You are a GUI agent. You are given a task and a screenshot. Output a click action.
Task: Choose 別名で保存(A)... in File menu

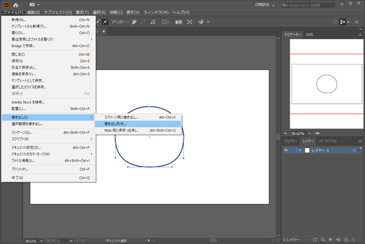[x=49, y=67]
